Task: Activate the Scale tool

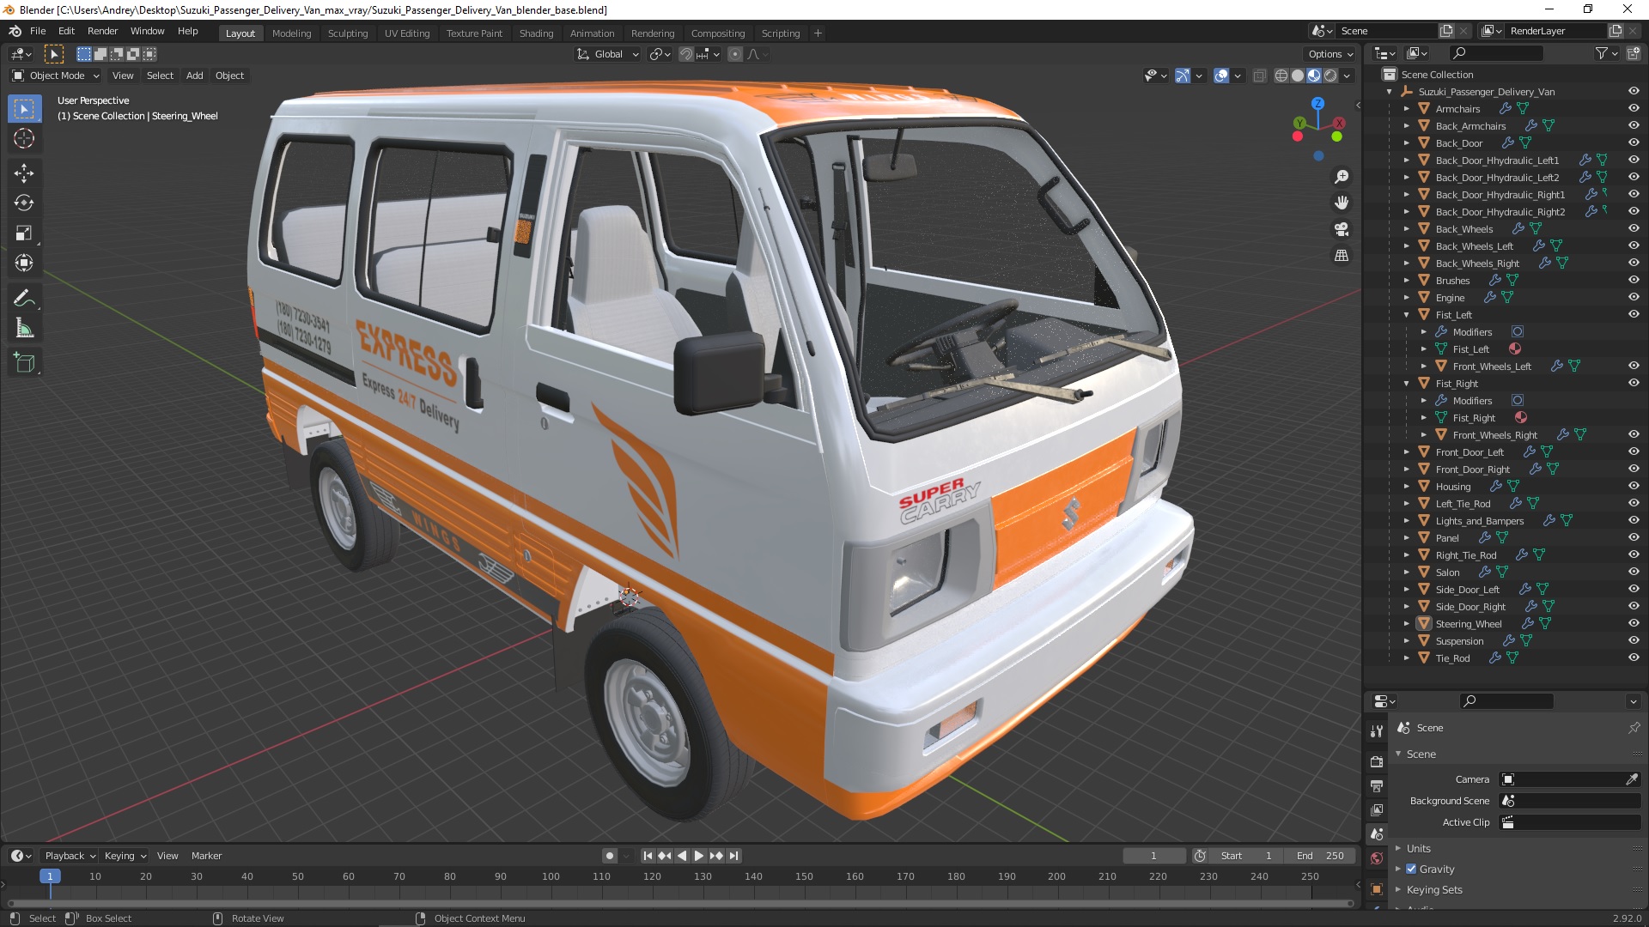Action: (24, 233)
